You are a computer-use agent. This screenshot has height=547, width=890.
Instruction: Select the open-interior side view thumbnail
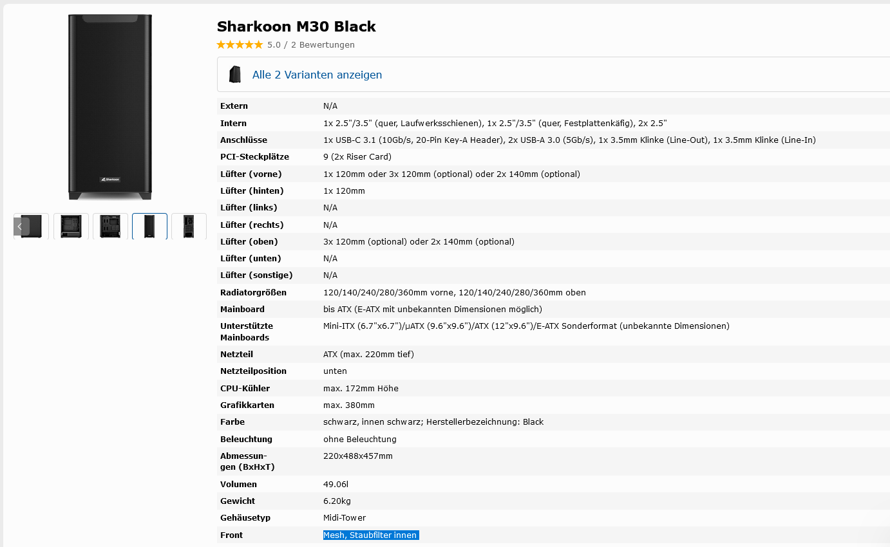click(71, 227)
